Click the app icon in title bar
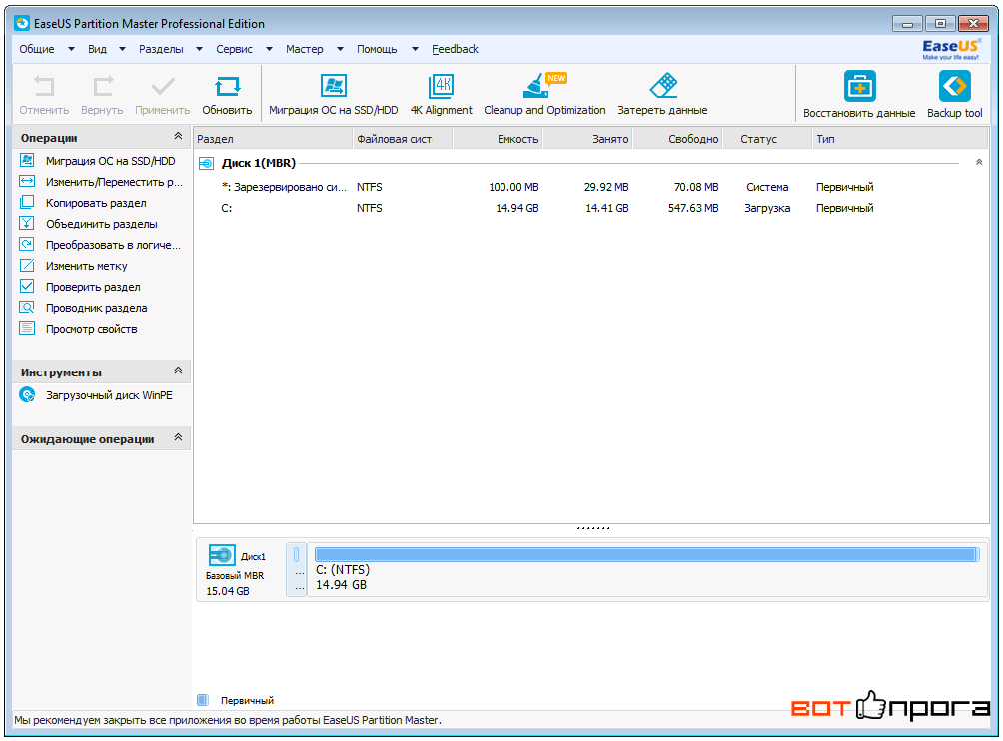Screen dimensions: 1003x741 click(22, 24)
